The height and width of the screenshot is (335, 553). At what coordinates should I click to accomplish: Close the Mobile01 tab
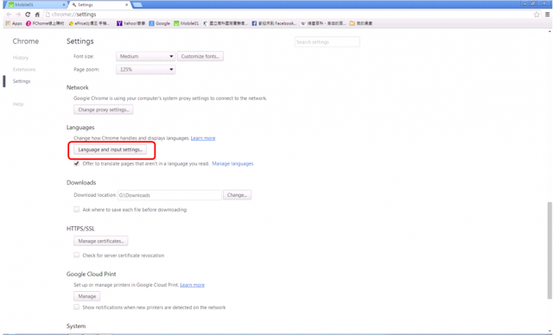click(x=64, y=5)
